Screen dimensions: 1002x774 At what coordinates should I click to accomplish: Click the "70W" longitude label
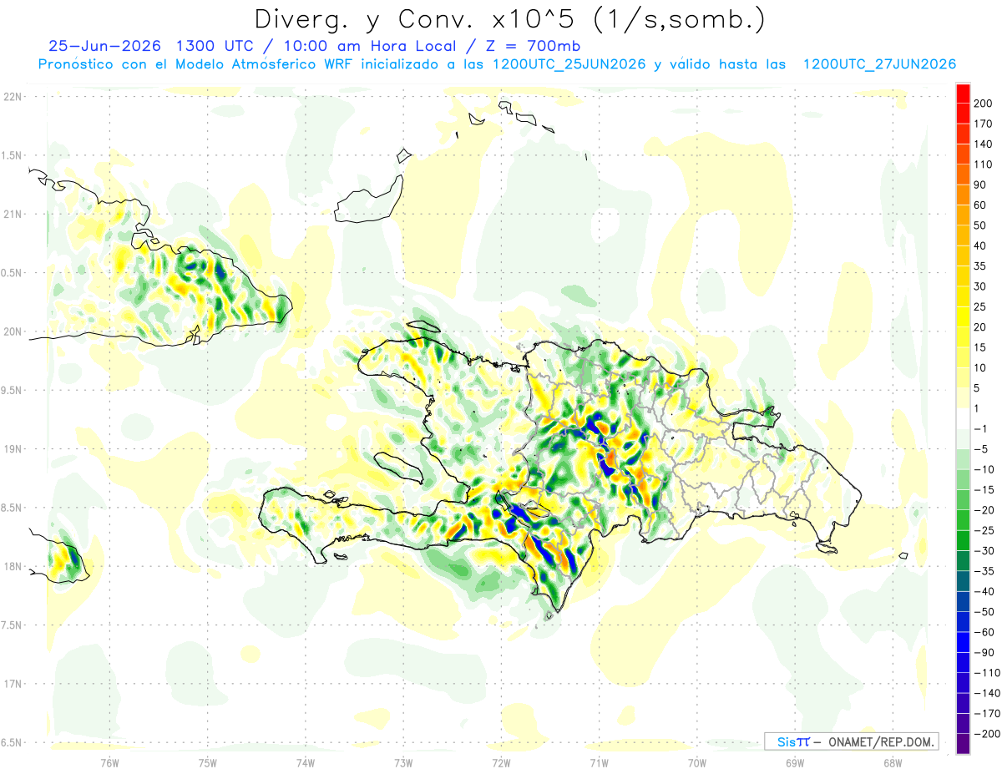tap(697, 763)
